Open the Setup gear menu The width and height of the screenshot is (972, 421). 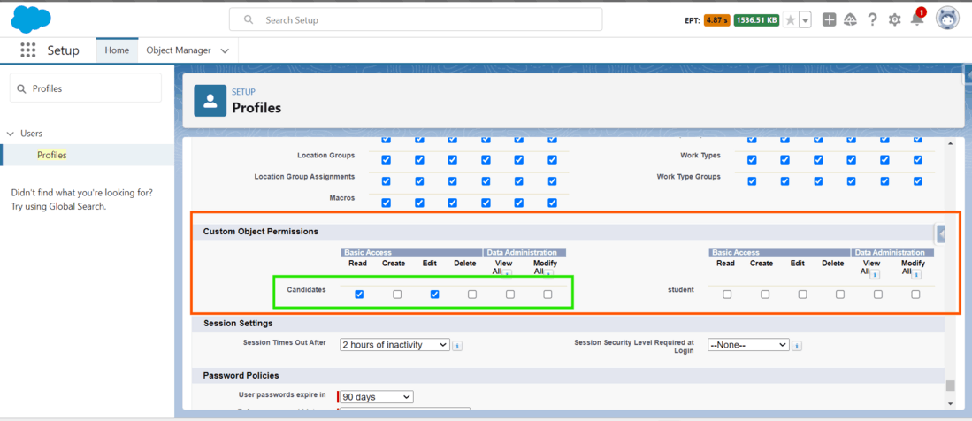pyautogui.click(x=895, y=19)
